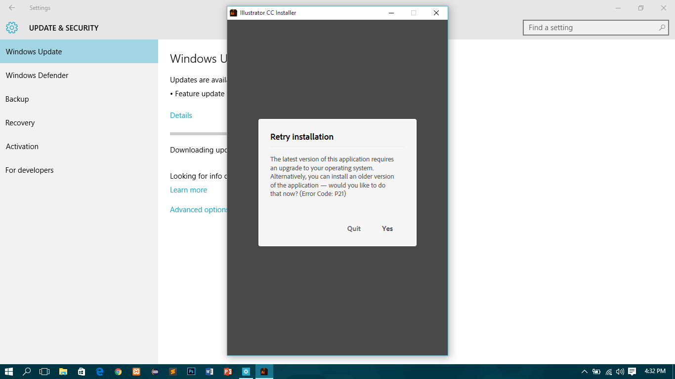Image resolution: width=675 pixels, height=379 pixels.
Task: Open the Backup section in Settings
Action: (x=79, y=99)
